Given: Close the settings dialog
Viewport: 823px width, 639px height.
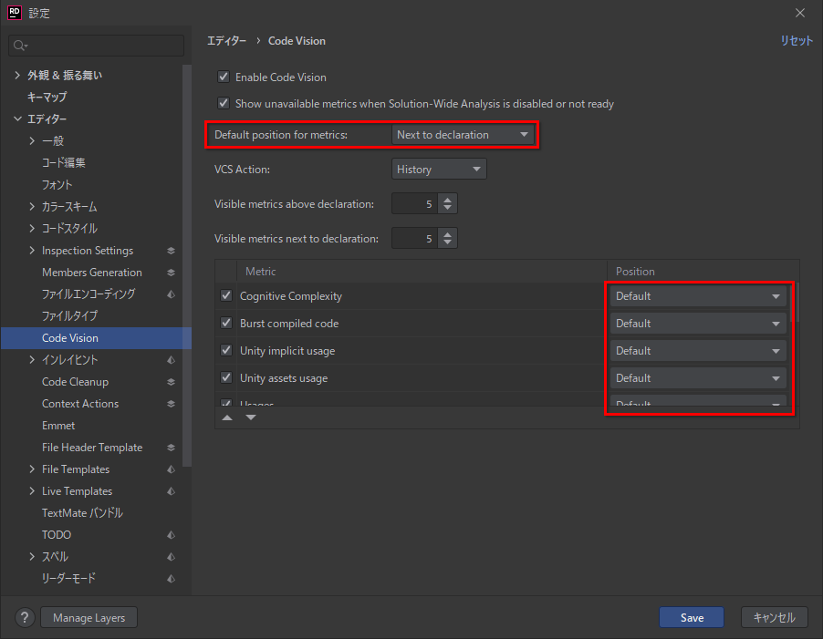Looking at the screenshot, I should point(800,13).
